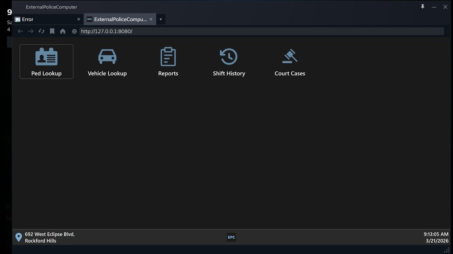Viewport: 453px width, 254px height.
Task: Click the 3/21/2026 date text
Action: click(437, 241)
